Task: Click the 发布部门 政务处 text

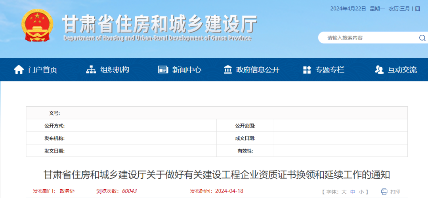Action: (x=54, y=191)
